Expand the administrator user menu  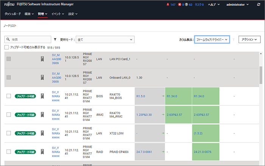tap(237, 5)
